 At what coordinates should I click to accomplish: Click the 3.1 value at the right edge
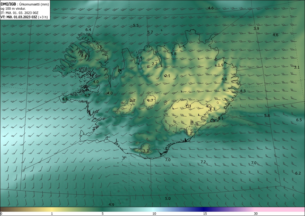tap(297, 67)
